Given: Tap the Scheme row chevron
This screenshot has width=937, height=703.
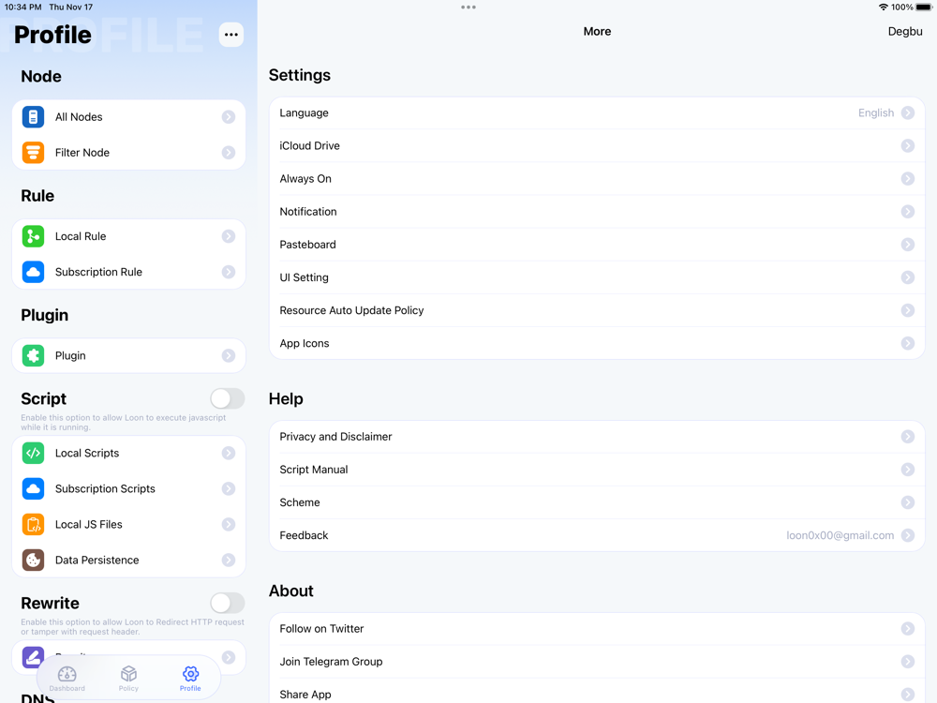Looking at the screenshot, I should click(x=908, y=502).
